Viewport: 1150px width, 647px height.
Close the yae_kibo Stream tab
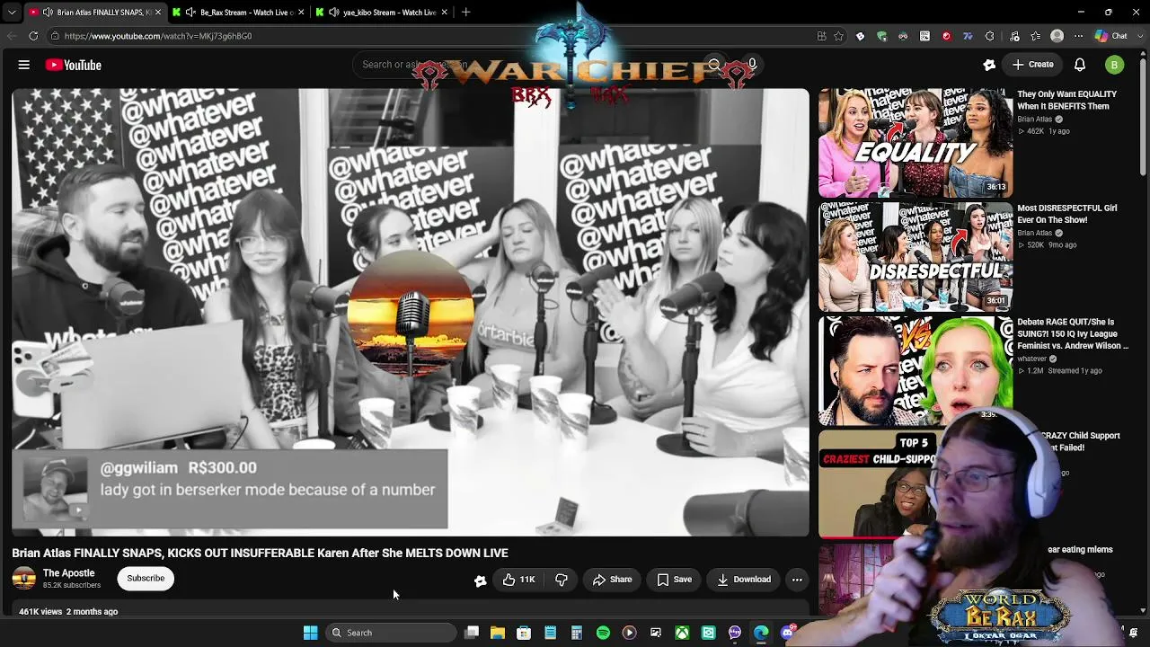(444, 13)
